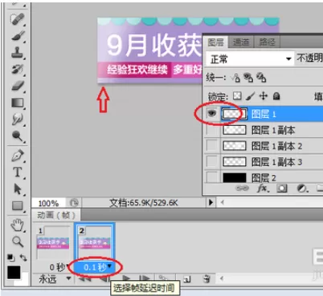Toggle lock image pixels
Screen dimensions: 323x296
(250, 95)
